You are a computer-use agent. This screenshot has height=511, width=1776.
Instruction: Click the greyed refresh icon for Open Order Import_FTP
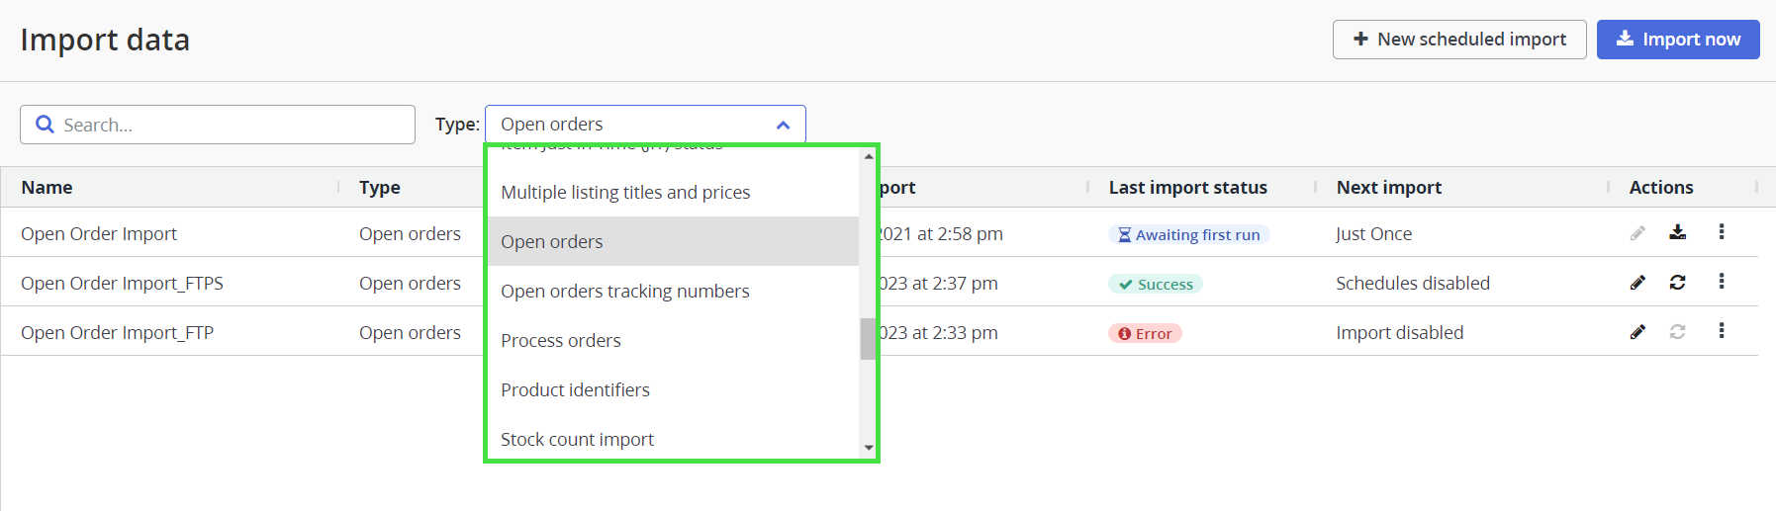pyautogui.click(x=1677, y=332)
